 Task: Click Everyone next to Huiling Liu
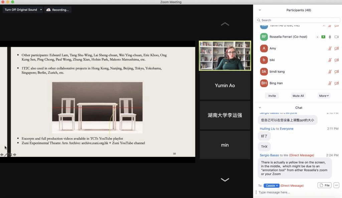point(287,129)
